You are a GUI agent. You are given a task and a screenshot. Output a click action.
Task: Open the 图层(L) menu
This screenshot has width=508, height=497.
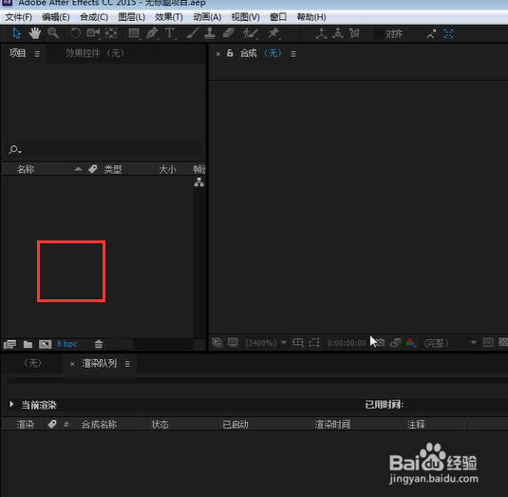132,17
